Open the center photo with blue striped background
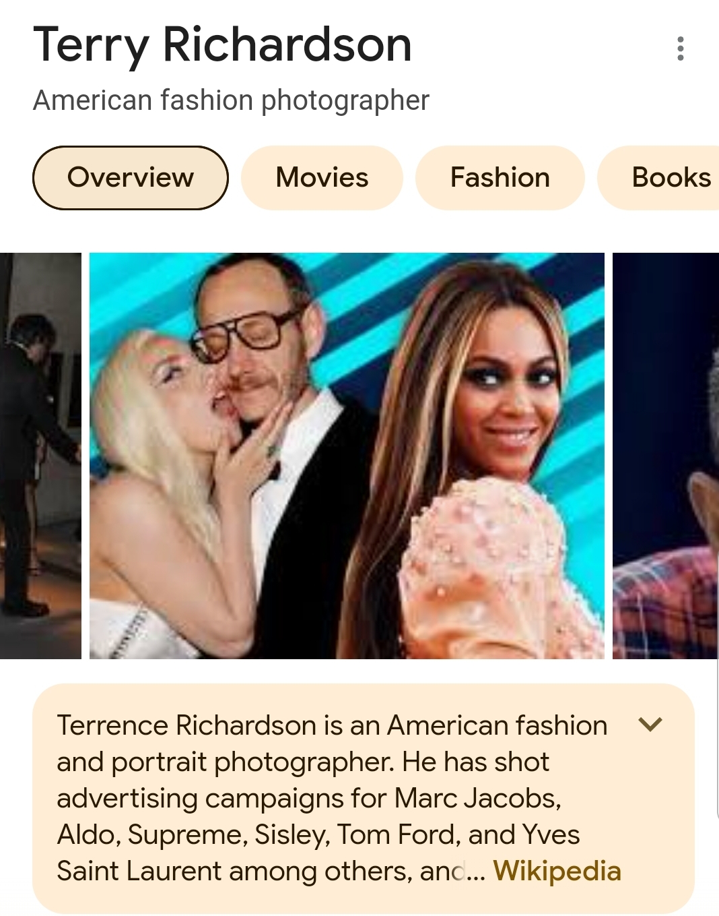 347,456
